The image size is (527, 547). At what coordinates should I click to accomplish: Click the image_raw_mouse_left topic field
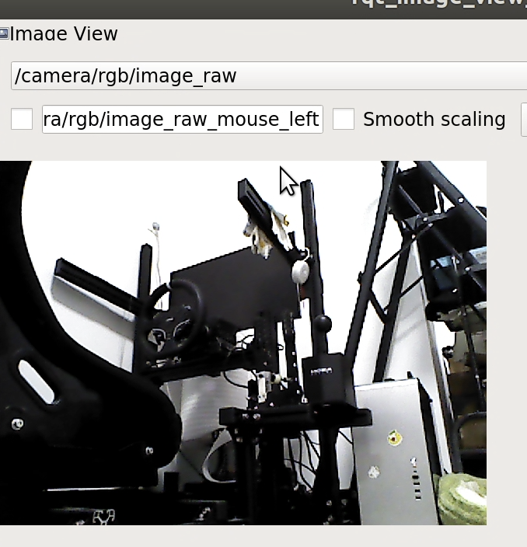[182, 119]
